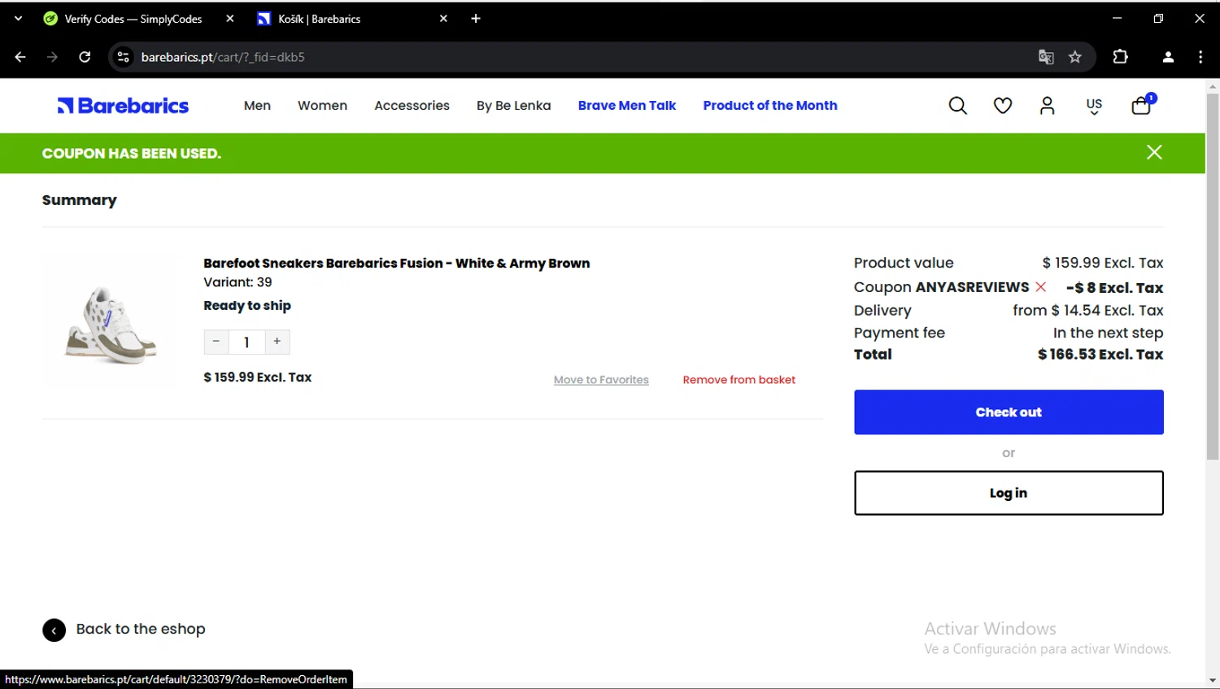Open the site search icon
The image size is (1220, 689).
957,106
